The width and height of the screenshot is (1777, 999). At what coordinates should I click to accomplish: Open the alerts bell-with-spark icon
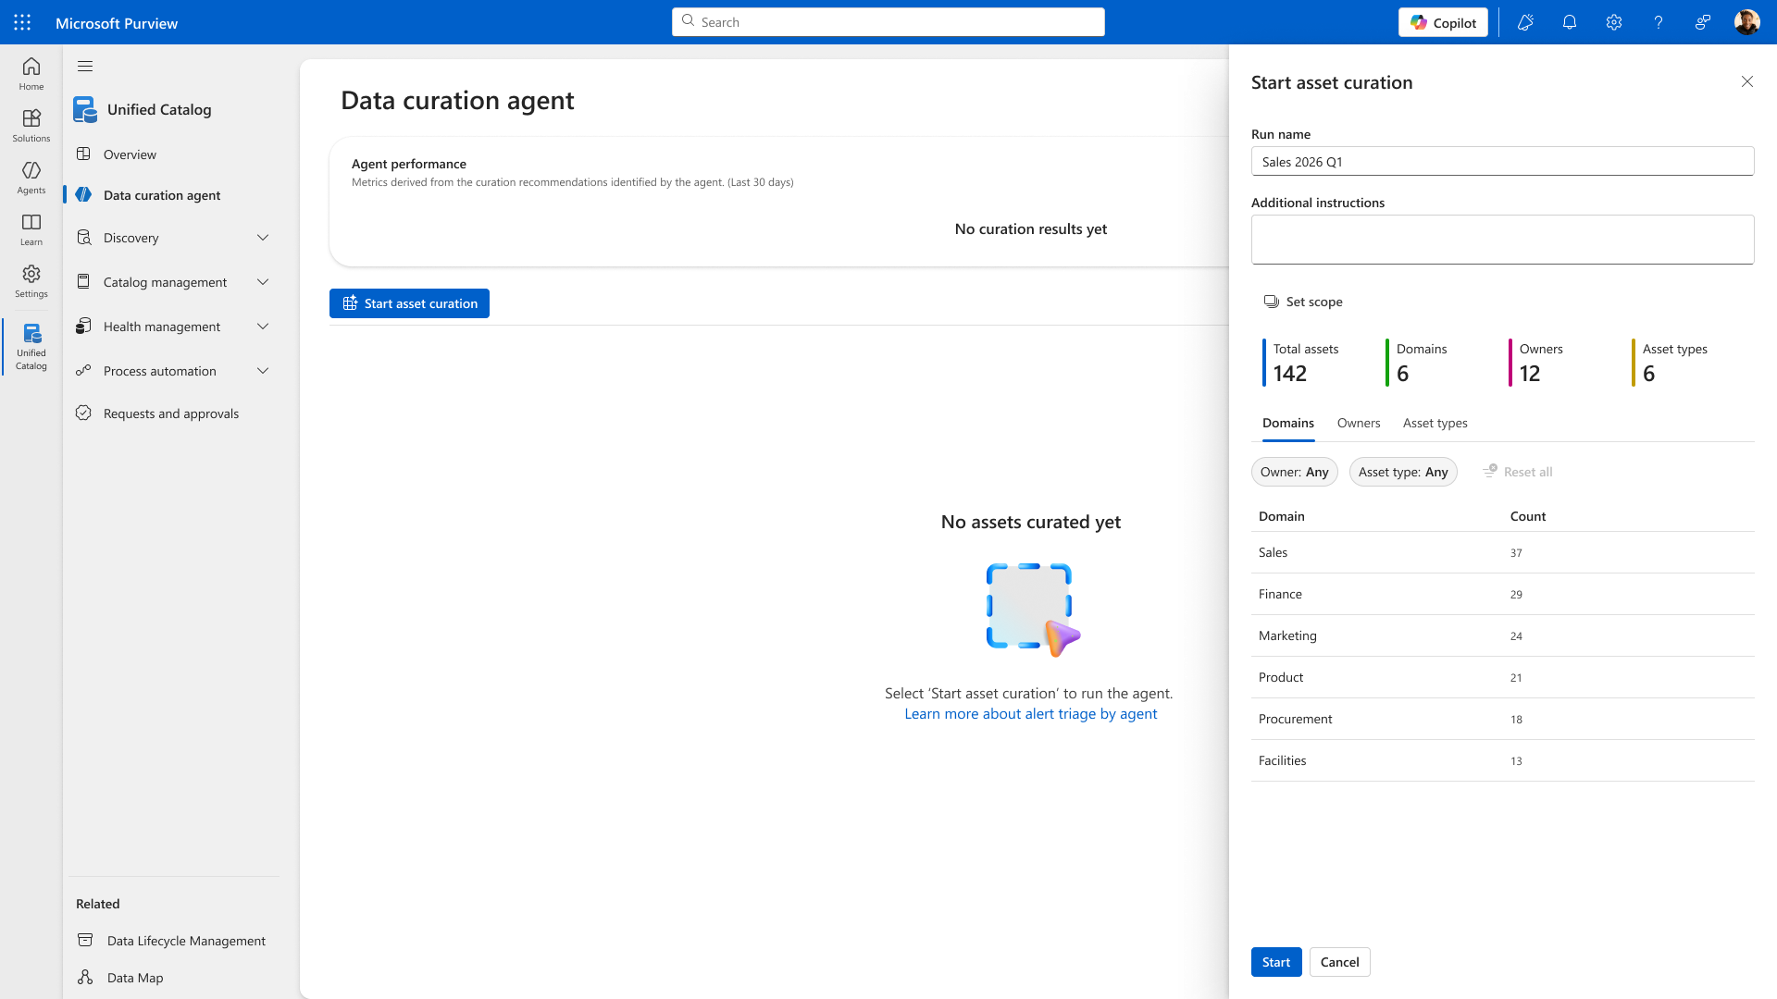1525,22
